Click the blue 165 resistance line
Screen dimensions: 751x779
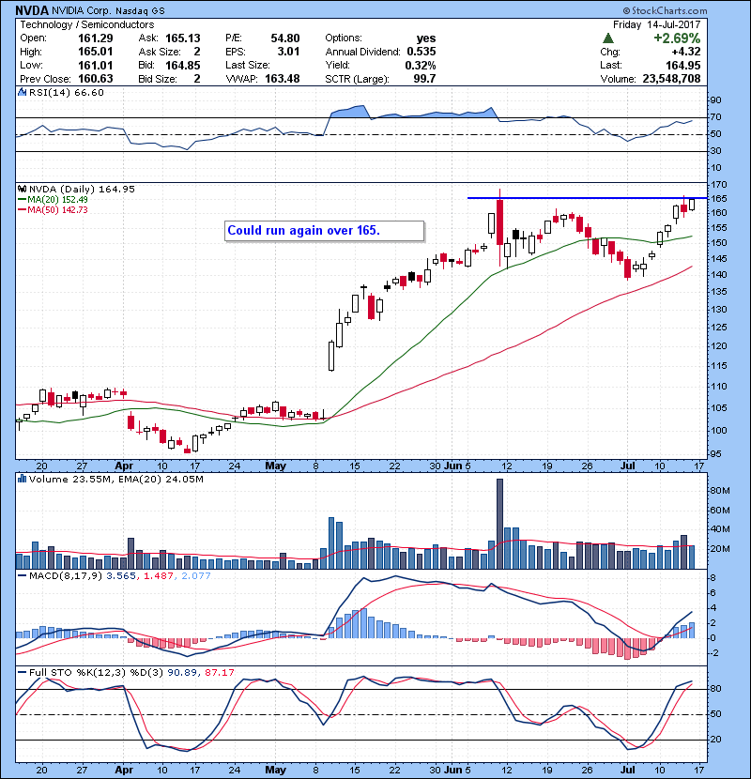(x=587, y=198)
